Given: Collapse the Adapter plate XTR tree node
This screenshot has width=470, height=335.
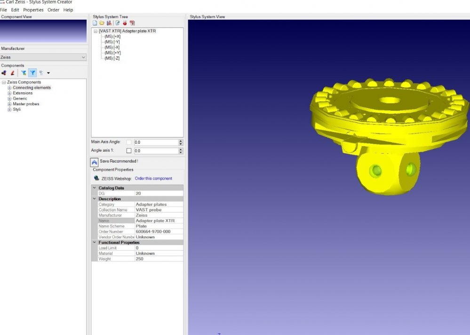Looking at the screenshot, I should pyautogui.click(x=96, y=31).
